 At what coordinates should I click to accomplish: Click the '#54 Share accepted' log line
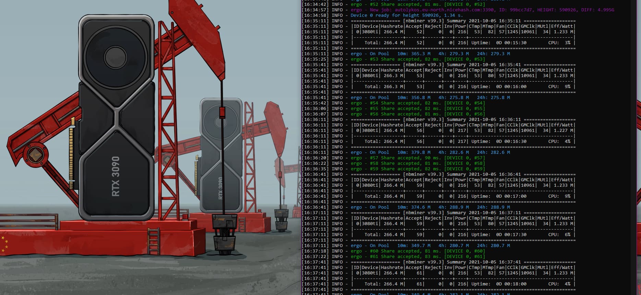tap(393, 103)
